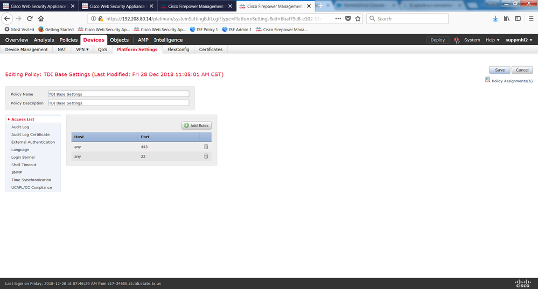Screen dimensions: 538x289
Task: Click the Policy Description input field
Action: pyautogui.click(x=118, y=103)
